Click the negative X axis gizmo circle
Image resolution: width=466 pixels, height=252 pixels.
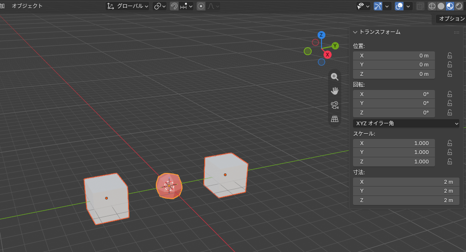(315, 42)
